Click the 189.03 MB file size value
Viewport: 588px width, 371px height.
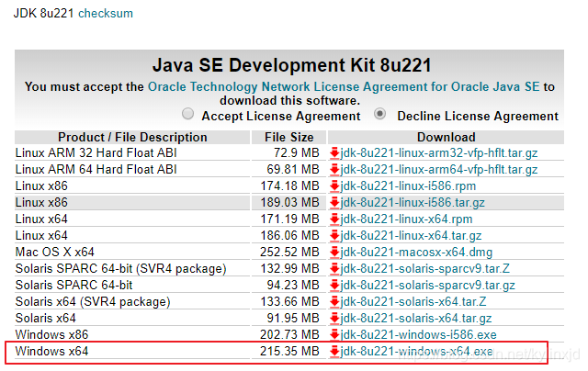point(290,203)
